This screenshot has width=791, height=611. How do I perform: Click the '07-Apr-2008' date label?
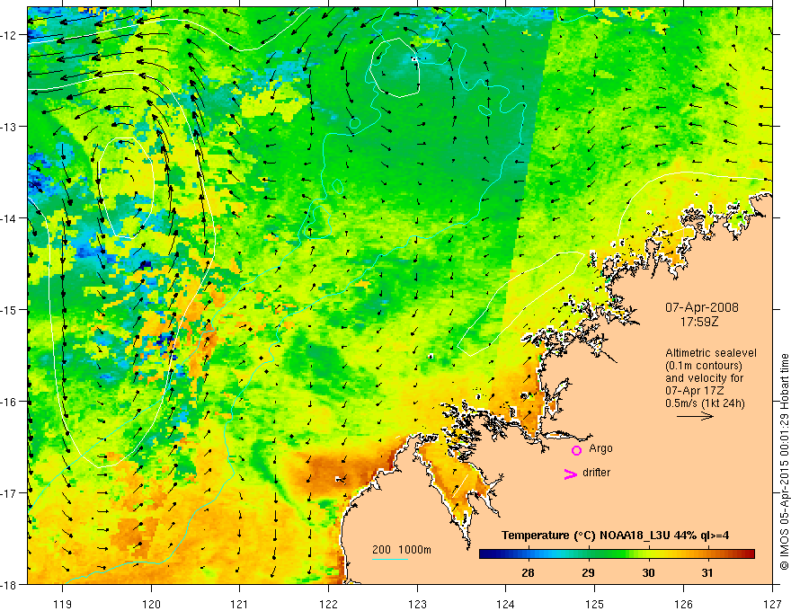702,307
